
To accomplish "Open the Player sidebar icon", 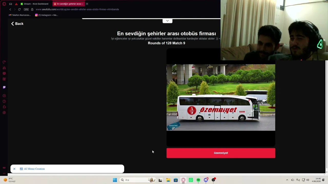I will click(x=4, y=96).
